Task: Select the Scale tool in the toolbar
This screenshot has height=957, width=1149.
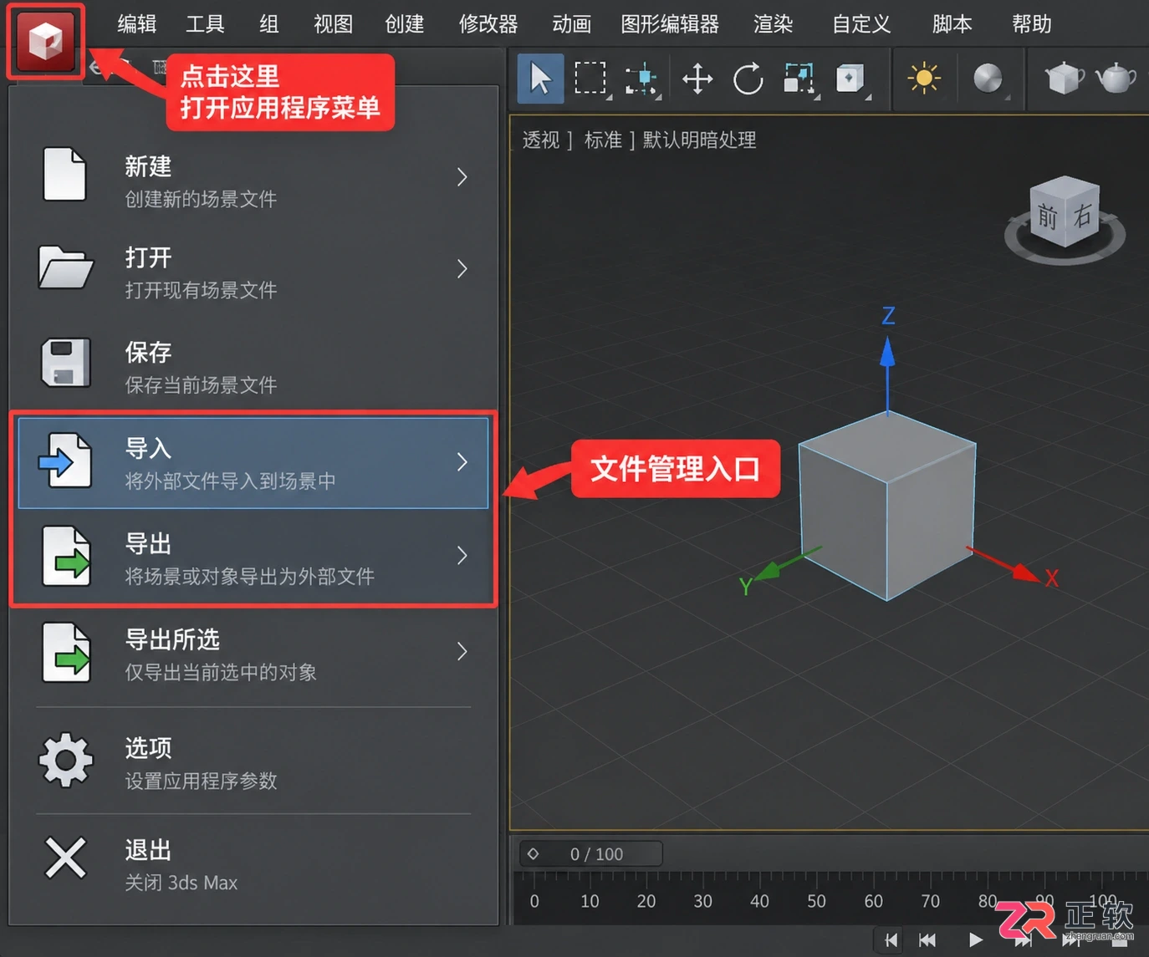Action: pyautogui.click(x=799, y=79)
